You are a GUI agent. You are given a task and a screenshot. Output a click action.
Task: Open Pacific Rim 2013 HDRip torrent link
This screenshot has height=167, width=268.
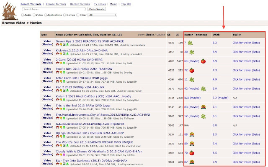tap(84, 69)
